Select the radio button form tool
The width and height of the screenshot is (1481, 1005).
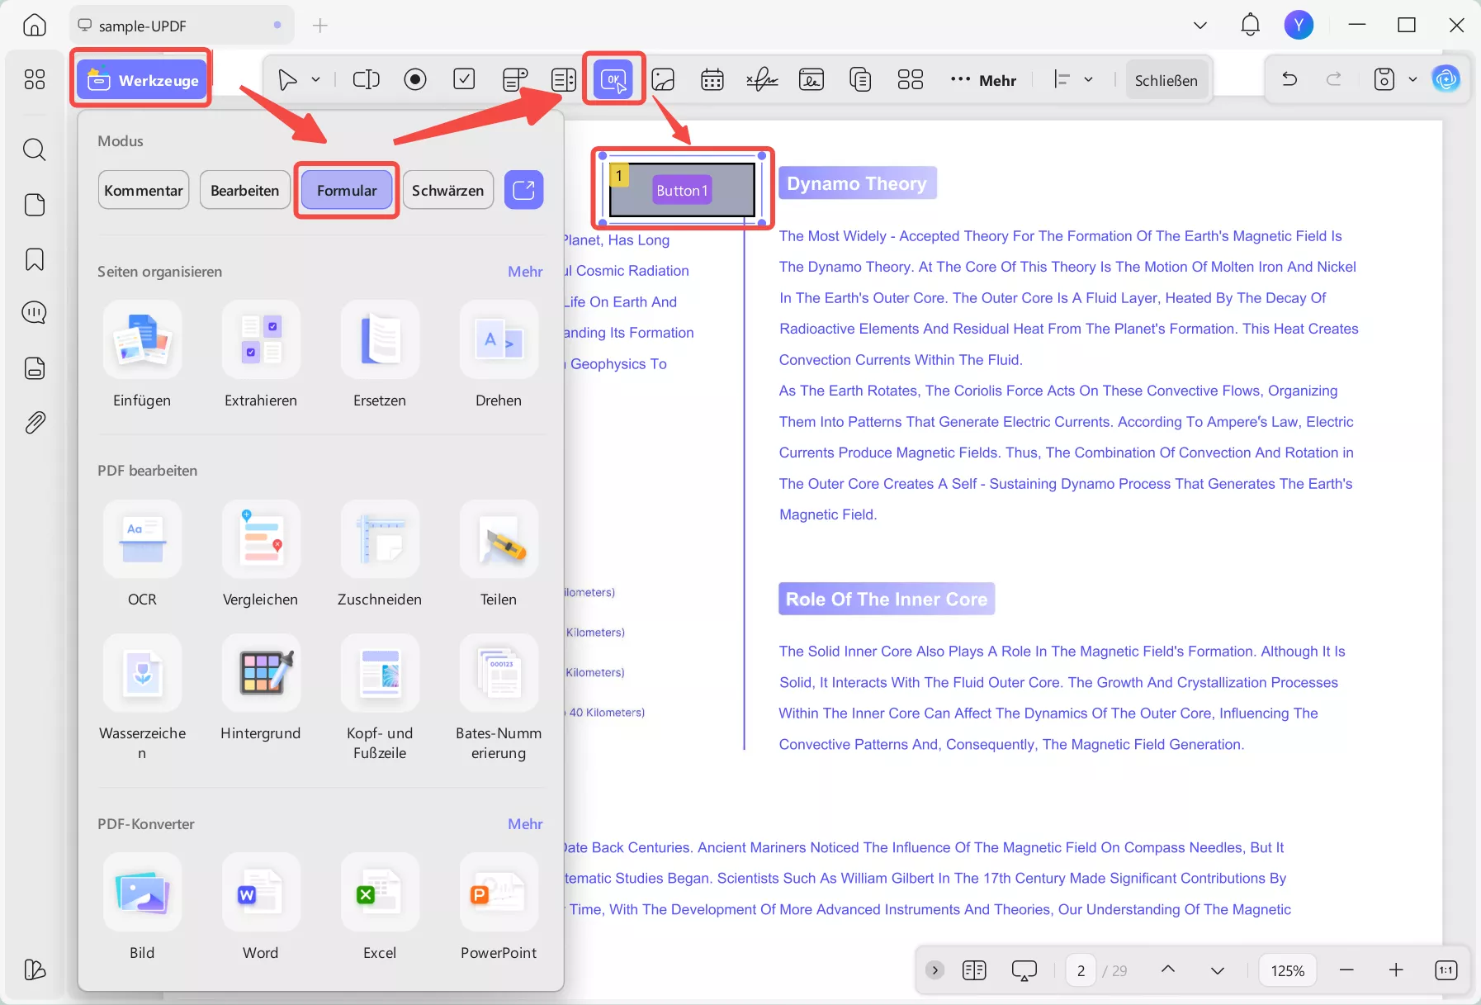pyautogui.click(x=415, y=79)
